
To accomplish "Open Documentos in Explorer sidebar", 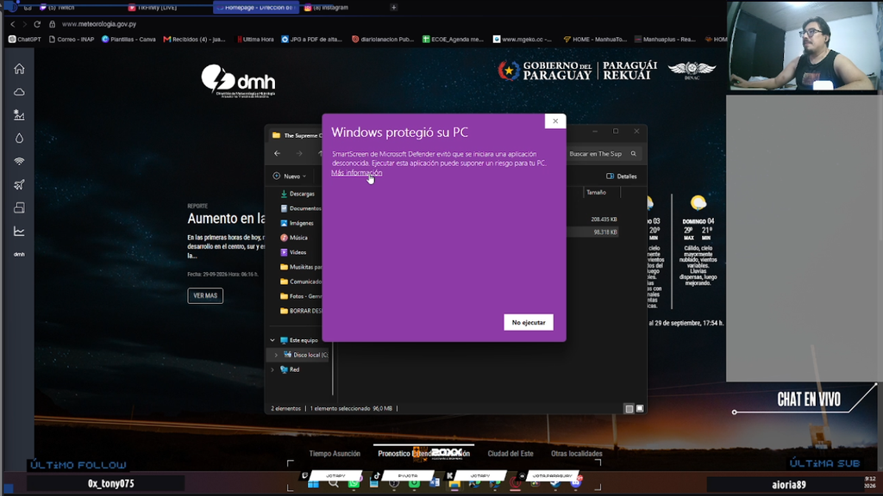I will (x=301, y=208).
